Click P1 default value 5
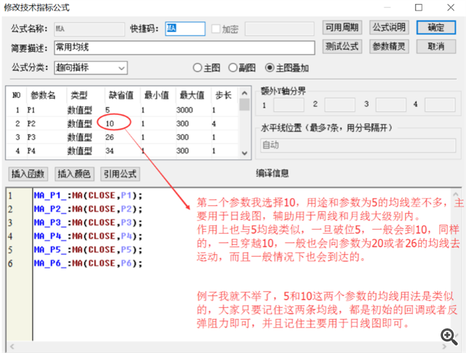This screenshot has width=466, height=353. [107, 110]
